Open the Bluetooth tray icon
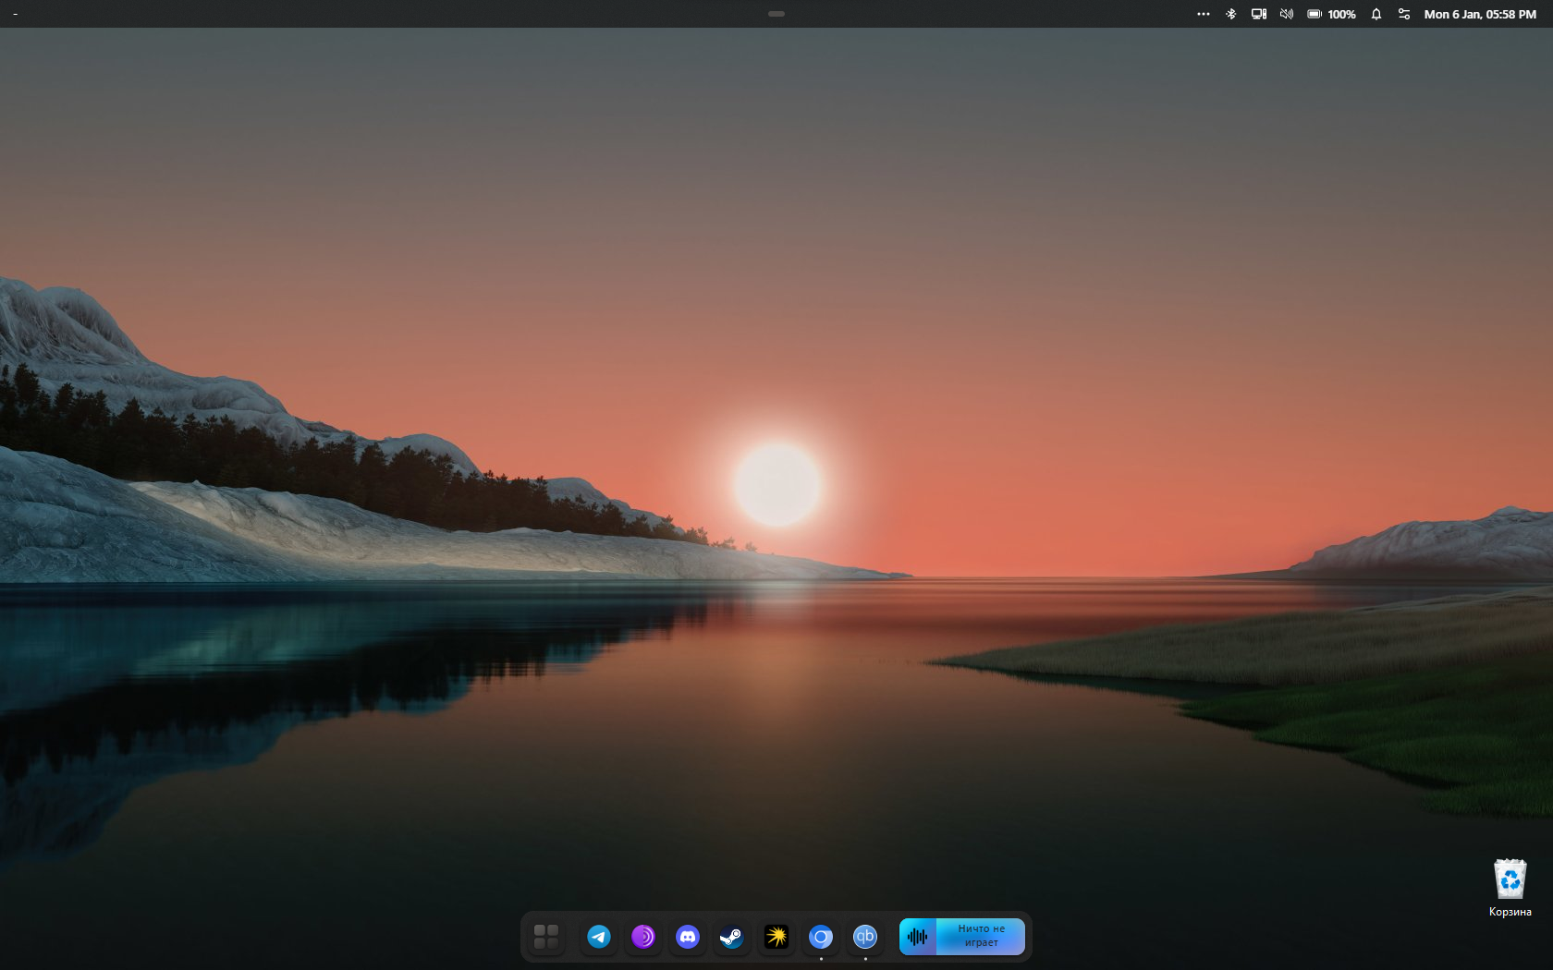Screen dimensions: 1553x970 [1231, 14]
